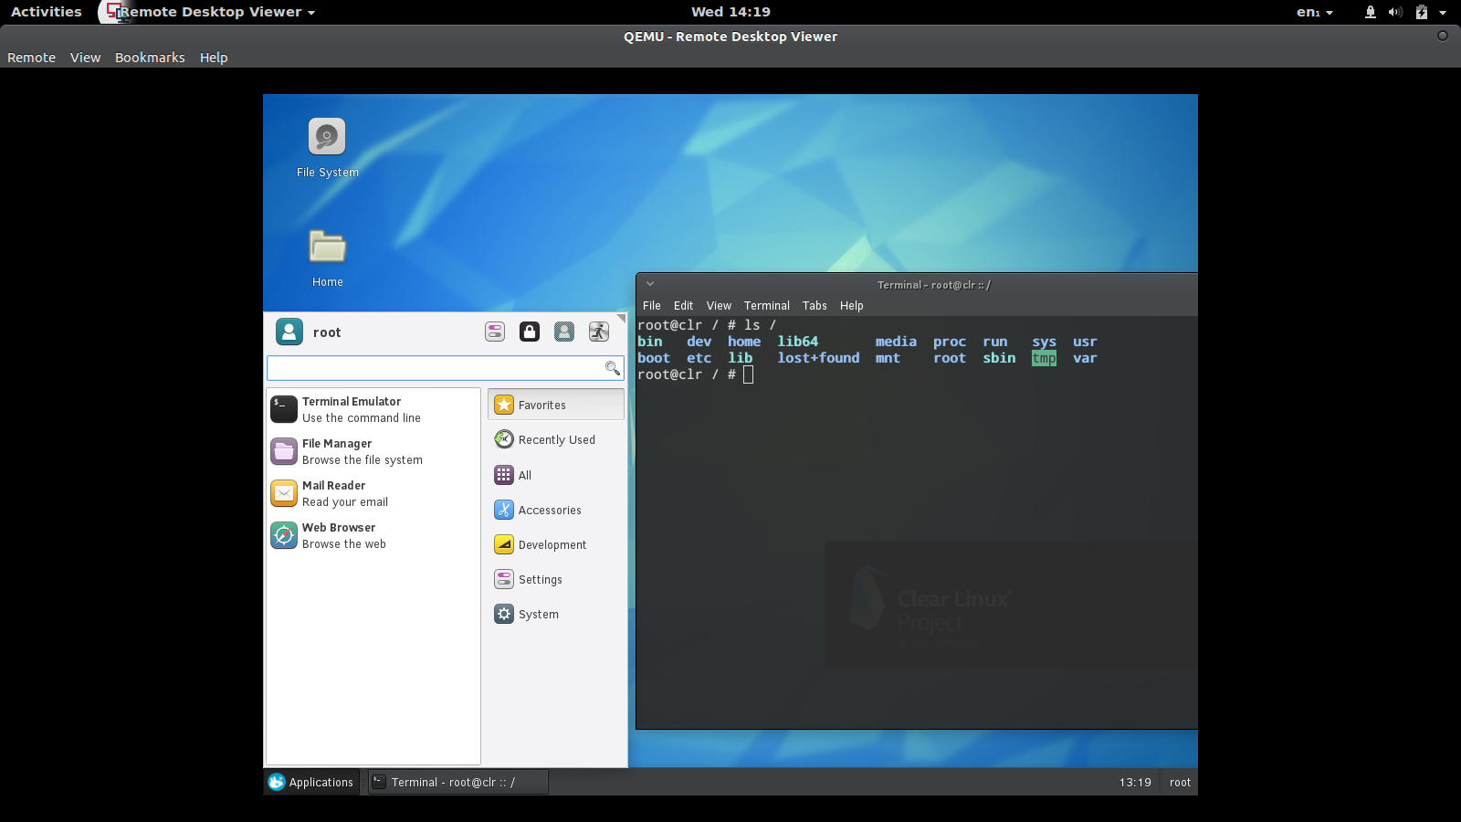Click the 'root' username label in menu

[x=327, y=332]
